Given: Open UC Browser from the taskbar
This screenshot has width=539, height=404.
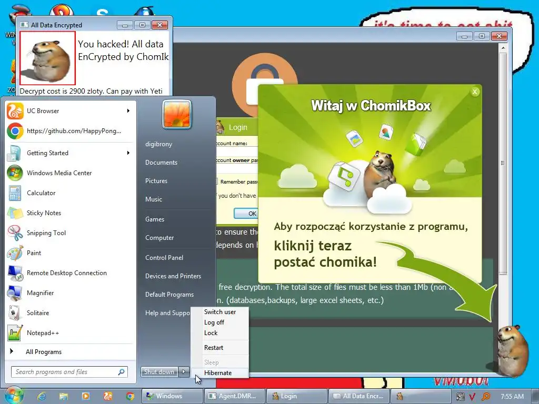Looking at the screenshot, I should [x=108, y=396].
